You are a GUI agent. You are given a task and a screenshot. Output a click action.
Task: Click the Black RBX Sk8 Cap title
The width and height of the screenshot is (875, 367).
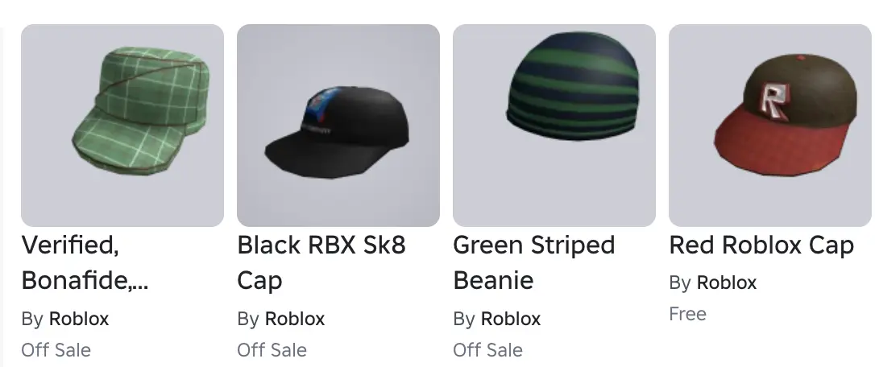[x=321, y=262]
